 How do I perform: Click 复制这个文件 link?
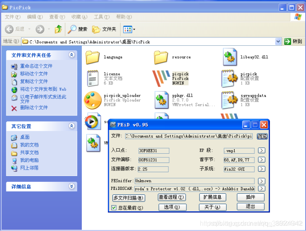(34, 81)
